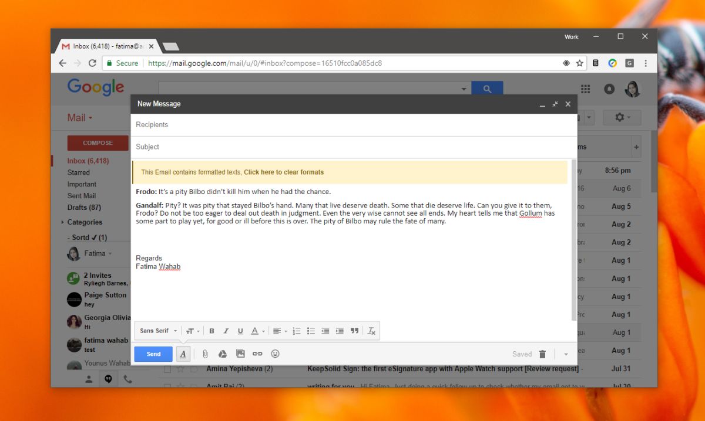
Task: Open the settings gear dropdown
Action: (x=623, y=117)
